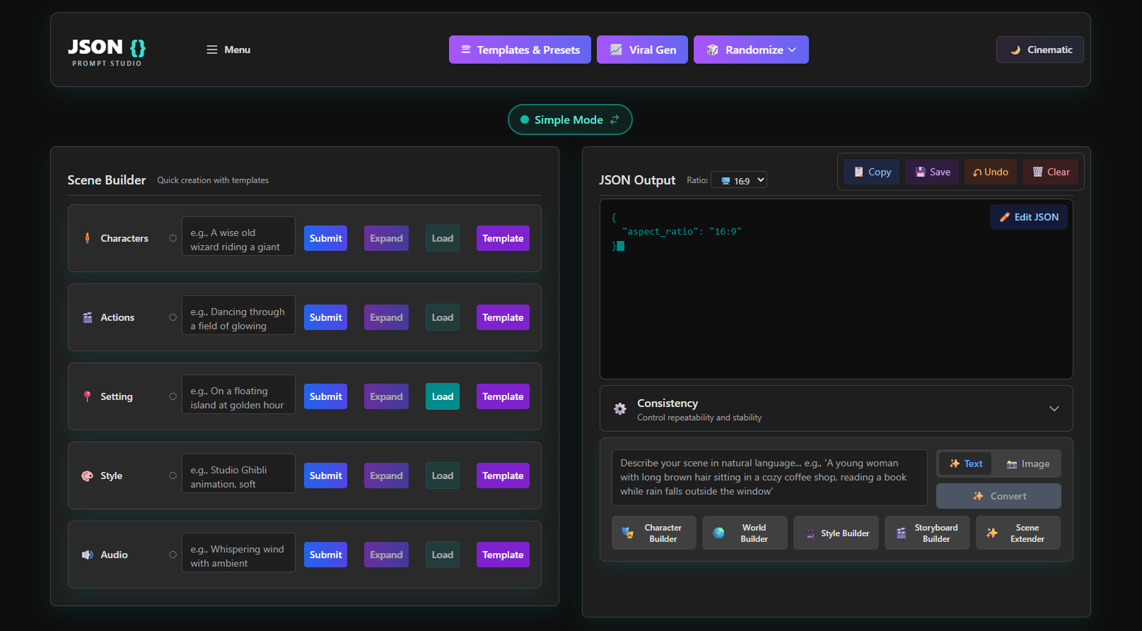Select the Actions radio button
The image size is (1142, 631).
173,317
